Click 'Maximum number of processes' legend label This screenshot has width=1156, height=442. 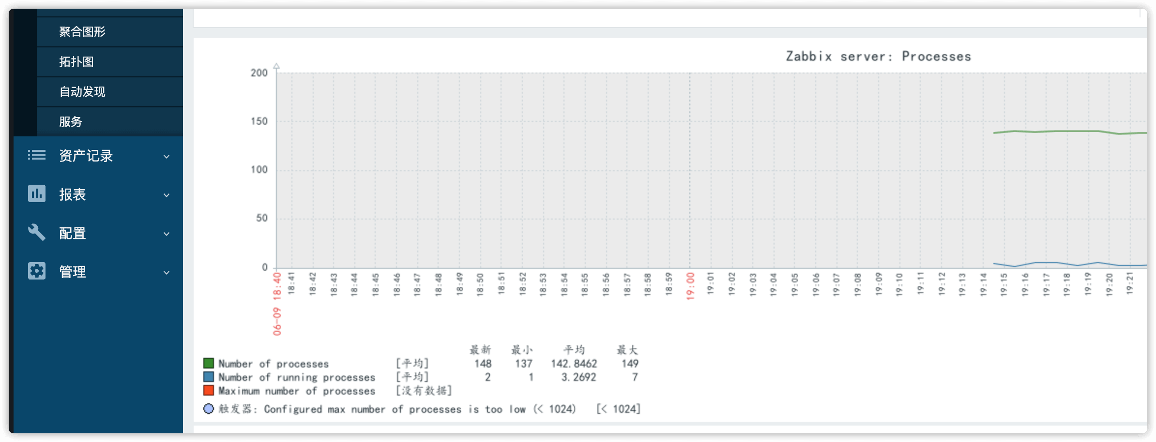coord(297,391)
